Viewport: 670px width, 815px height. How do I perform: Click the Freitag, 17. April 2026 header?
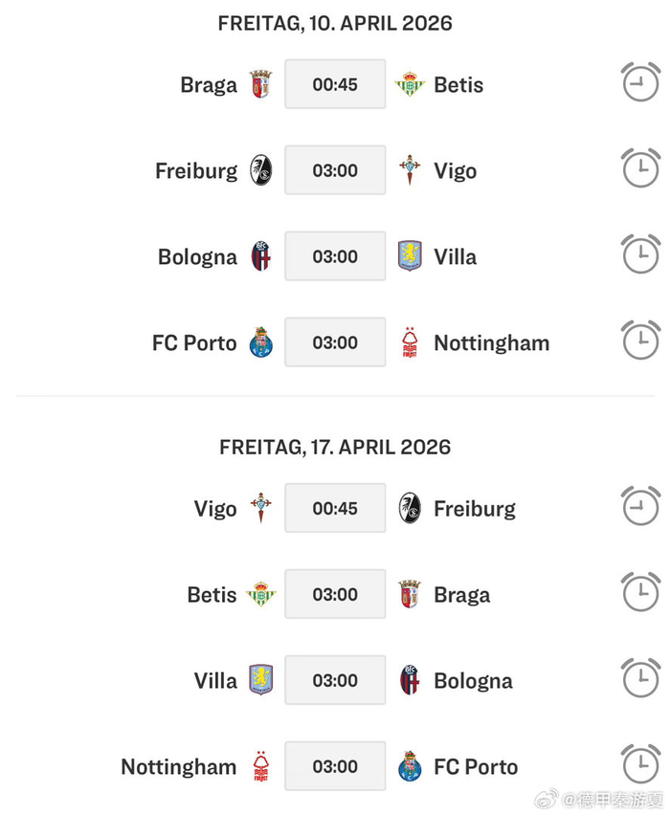pos(335,447)
